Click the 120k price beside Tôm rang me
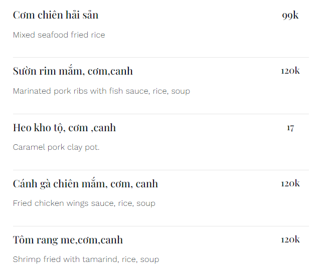 tap(290, 240)
